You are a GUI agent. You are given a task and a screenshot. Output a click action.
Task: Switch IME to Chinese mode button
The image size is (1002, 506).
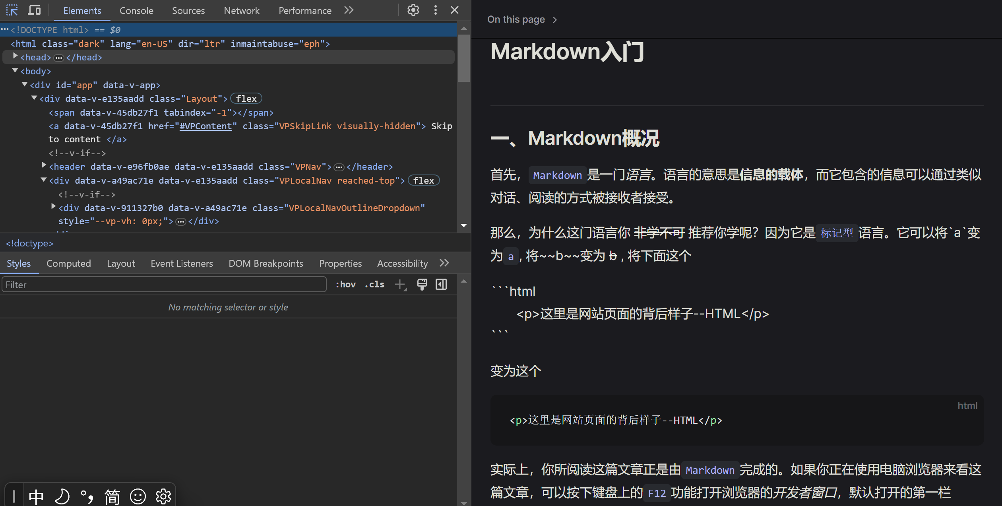pyautogui.click(x=36, y=496)
